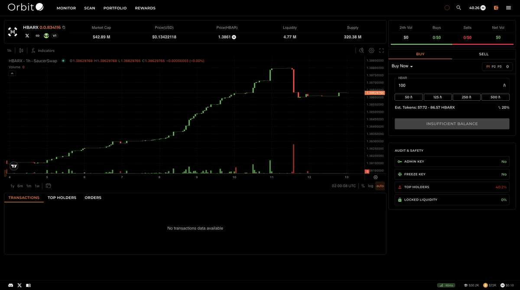520x290 pixels.
Task: Click the V1 version badge
Action: click(x=55, y=36)
